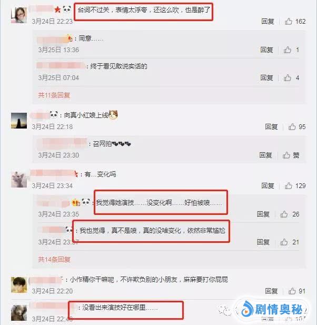Open the top commenter's avatar with glasses
Screen dimensions: 317x325
[19, 15]
